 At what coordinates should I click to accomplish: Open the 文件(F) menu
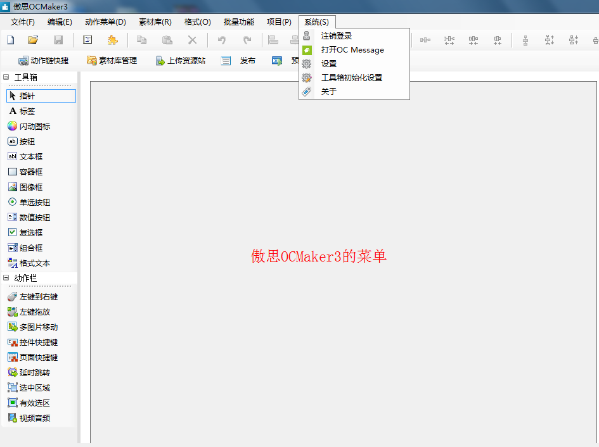click(23, 22)
